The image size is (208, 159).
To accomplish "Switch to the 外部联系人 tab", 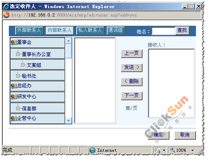I will [x=29, y=31].
